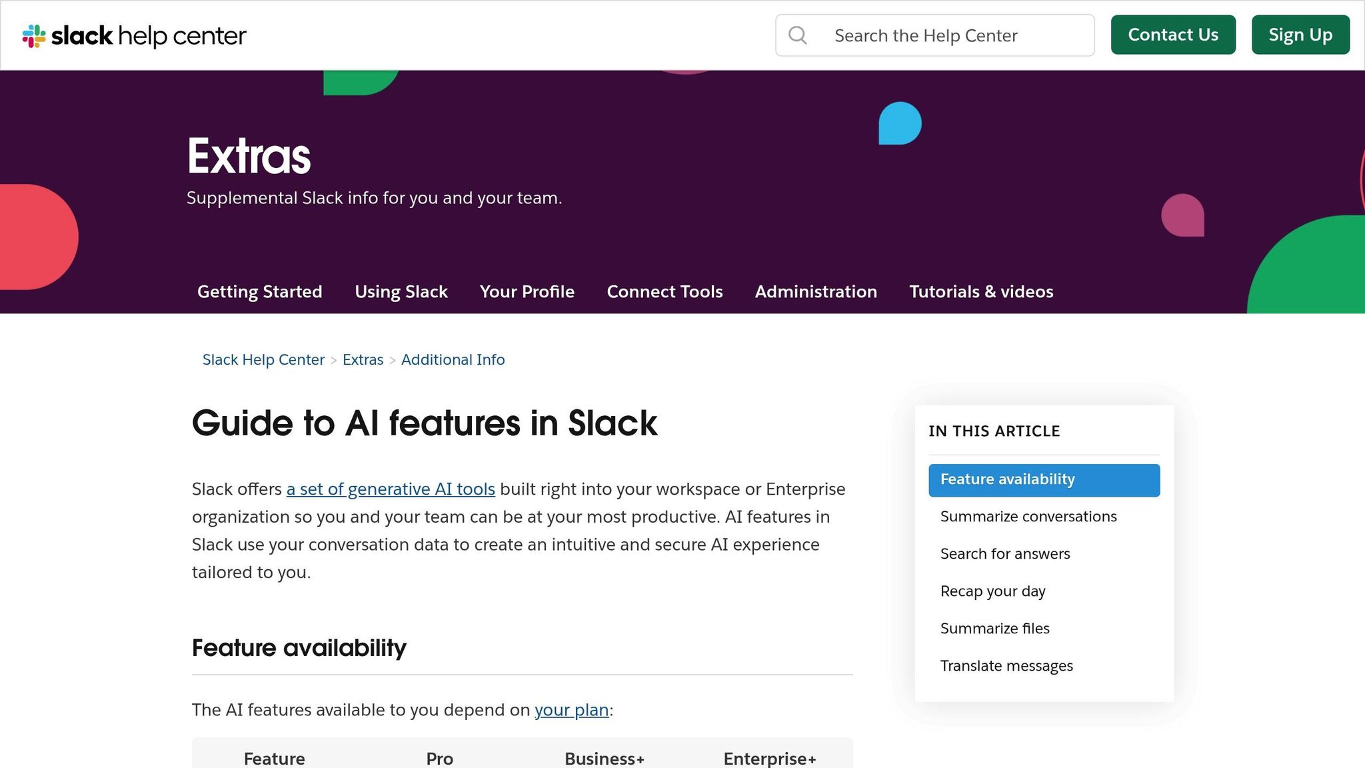Return to Slack Help Center via breadcrumb
The height and width of the screenshot is (768, 1365).
pos(263,359)
